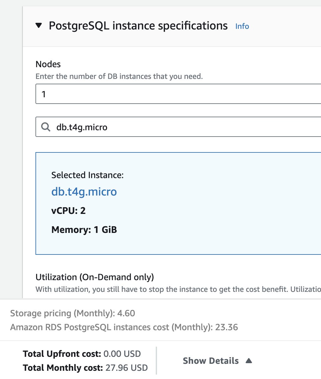Screen dimensions: 321x379
Task: Click the instance type search field
Action: (x=178, y=127)
